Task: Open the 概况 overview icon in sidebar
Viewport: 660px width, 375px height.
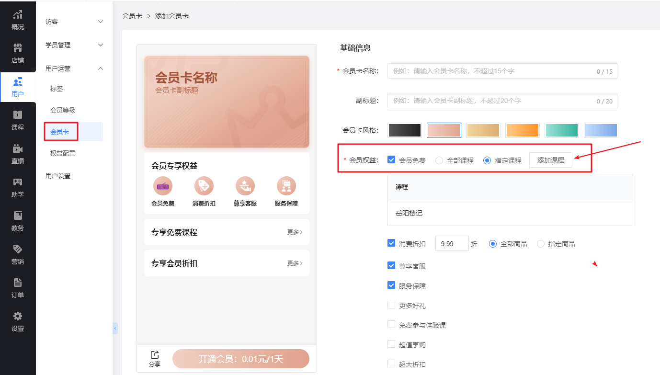Action: (x=18, y=15)
